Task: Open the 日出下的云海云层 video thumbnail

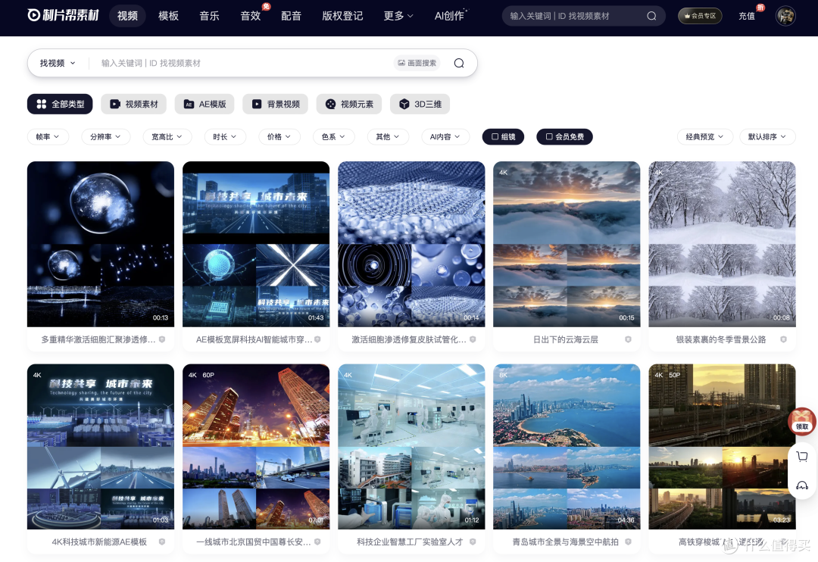Action: click(x=567, y=244)
